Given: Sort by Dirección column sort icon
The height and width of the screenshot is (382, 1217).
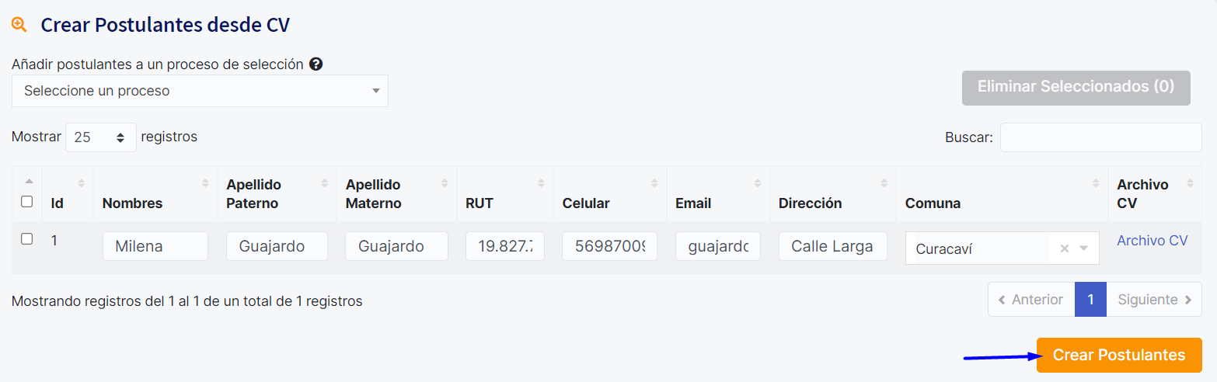Looking at the screenshot, I should pyautogui.click(x=884, y=183).
